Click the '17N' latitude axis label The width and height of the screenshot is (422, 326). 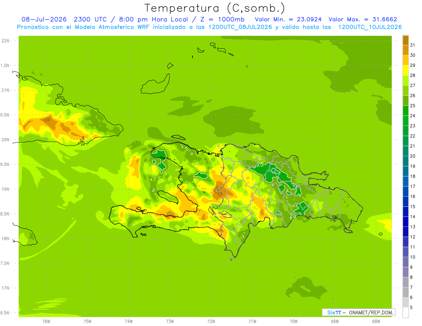click(x=6, y=288)
